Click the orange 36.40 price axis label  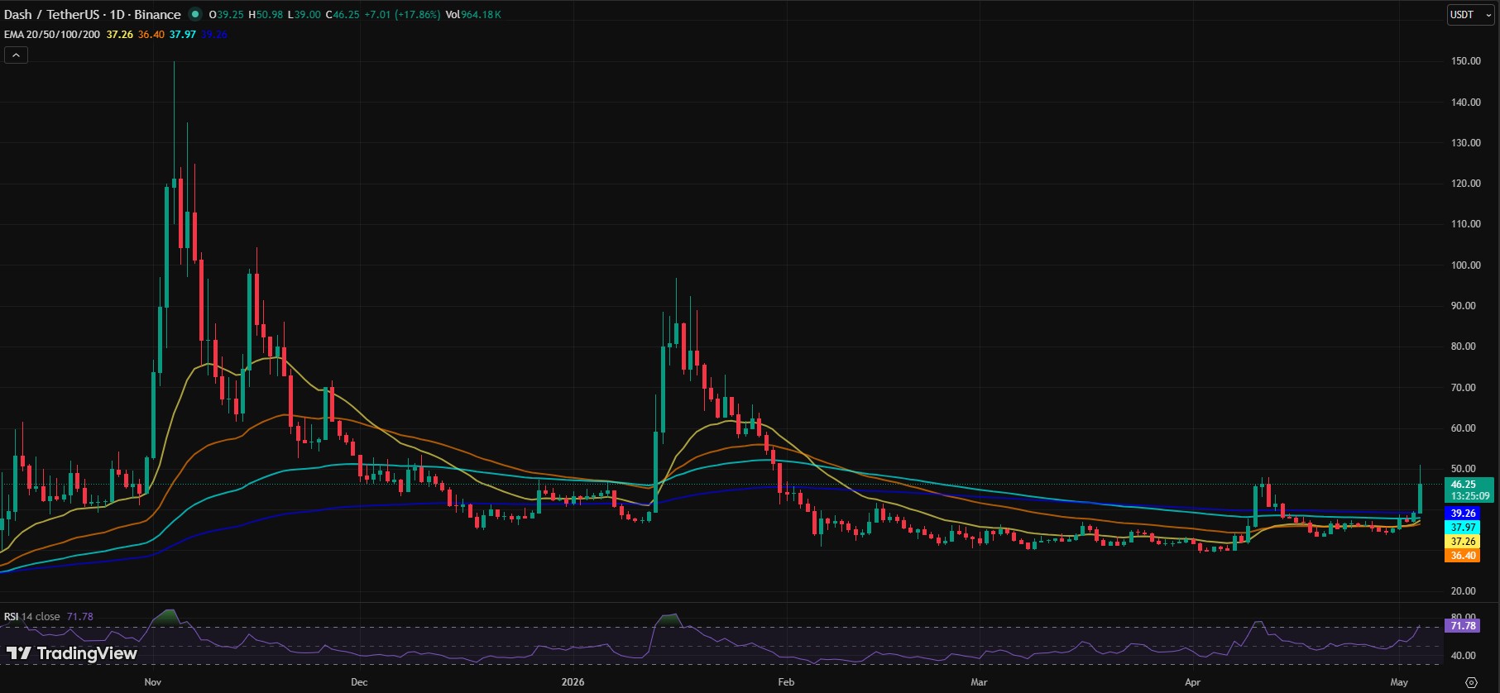1463,556
